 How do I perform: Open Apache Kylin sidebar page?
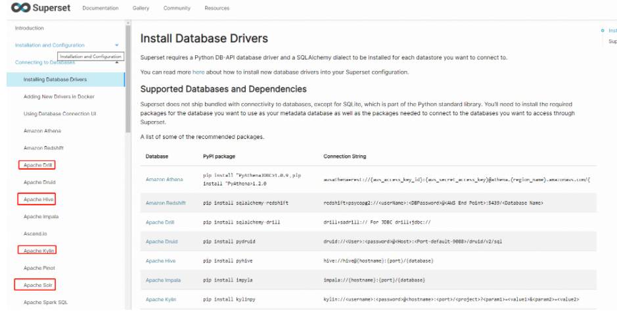pyautogui.click(x=39, y=251)
